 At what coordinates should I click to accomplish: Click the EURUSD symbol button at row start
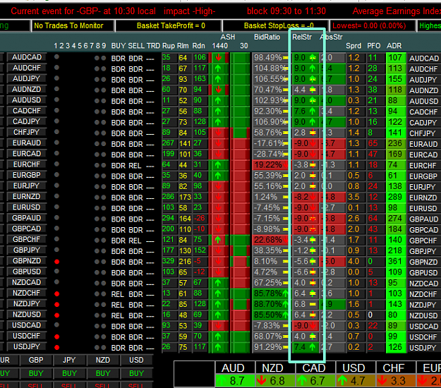point(27,207)
